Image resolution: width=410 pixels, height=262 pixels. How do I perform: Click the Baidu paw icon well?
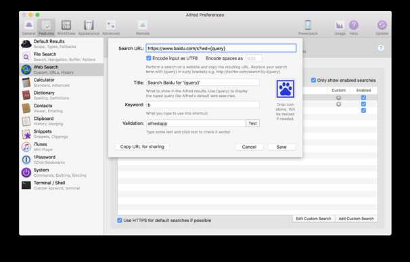[286, 89]
